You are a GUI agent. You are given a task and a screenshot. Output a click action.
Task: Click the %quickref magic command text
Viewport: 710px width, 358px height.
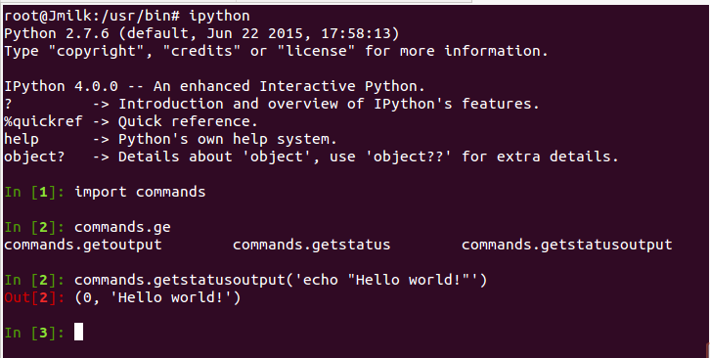43,121
